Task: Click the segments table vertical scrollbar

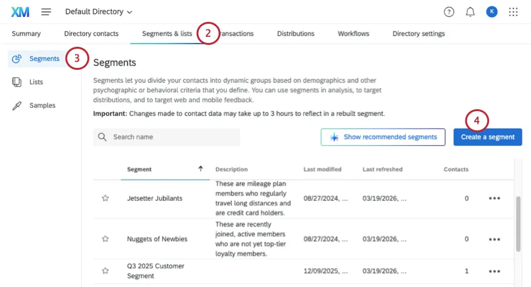Action: point(518,224)
